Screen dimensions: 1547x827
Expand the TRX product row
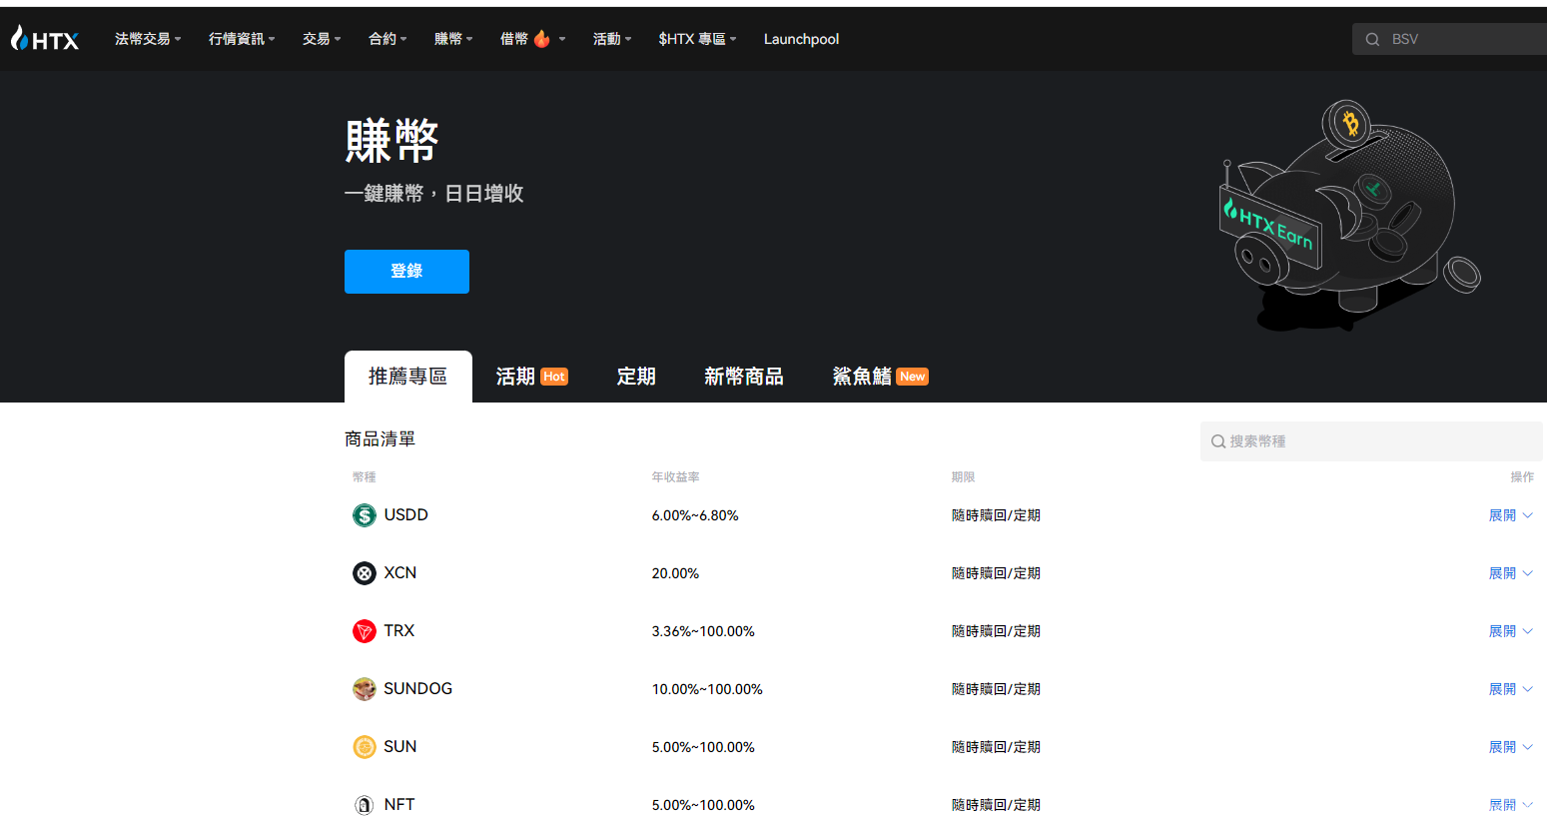point(1509,631)
